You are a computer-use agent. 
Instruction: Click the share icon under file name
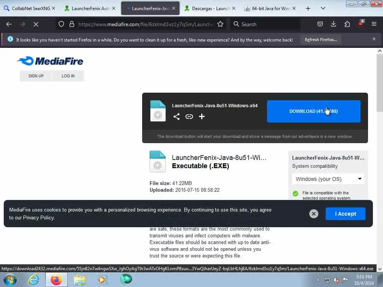(x=177, y=117)
